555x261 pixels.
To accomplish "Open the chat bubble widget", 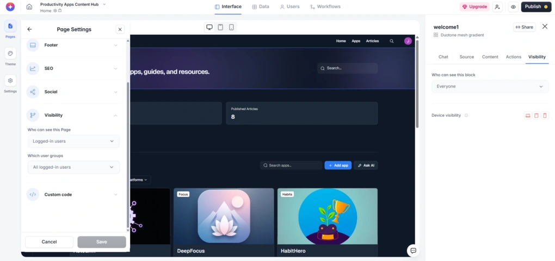I will (413, 250).
